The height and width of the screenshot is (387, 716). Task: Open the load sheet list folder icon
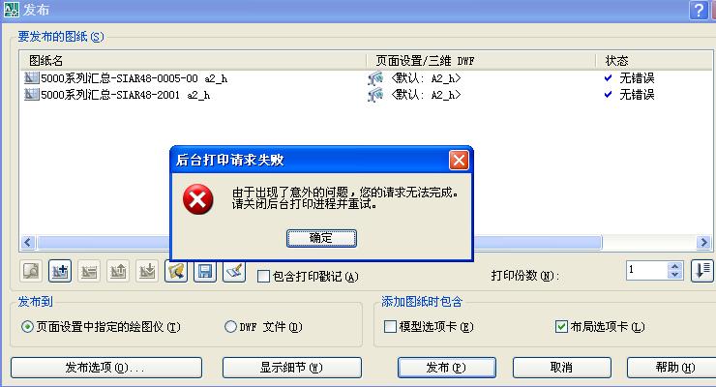tap(176, 272)
